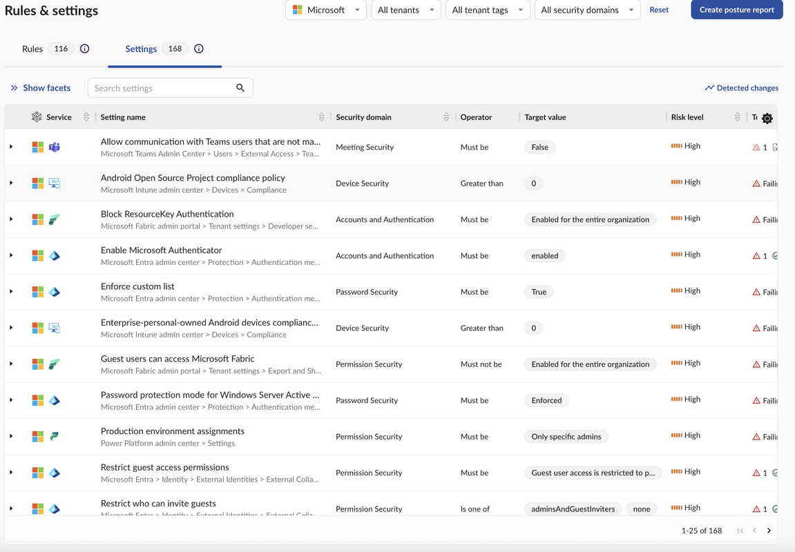Click the Target value column header
This screenshot has height=552, width=795.
coord(545,117)
